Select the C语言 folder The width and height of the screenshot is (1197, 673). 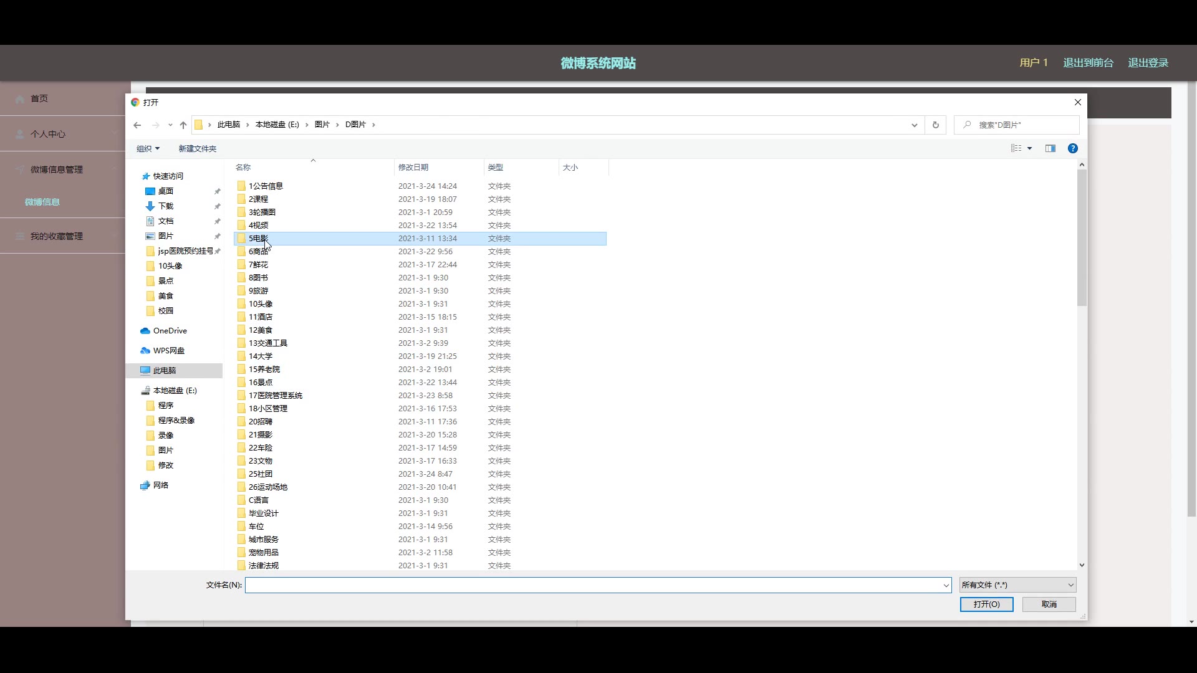pos(258,500)
